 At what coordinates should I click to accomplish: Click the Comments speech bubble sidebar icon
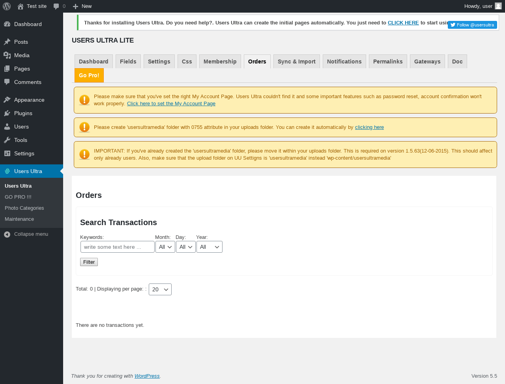click(7, 82)
